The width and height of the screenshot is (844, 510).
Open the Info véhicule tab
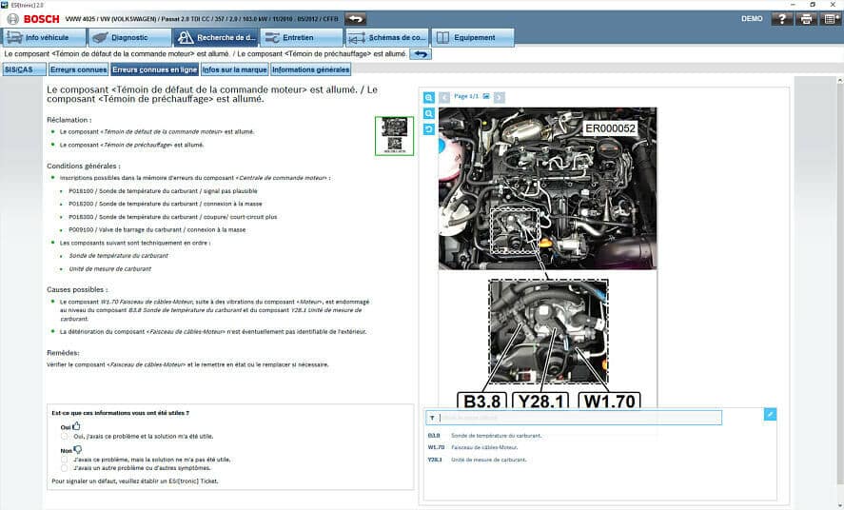[44, 38]
